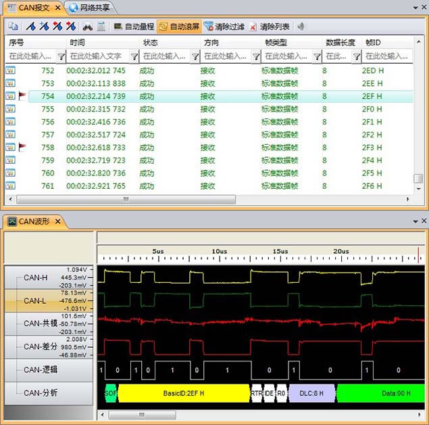Click the red flag on row 754
This screenshot has width=429, height=425.
tap(22, 96)
